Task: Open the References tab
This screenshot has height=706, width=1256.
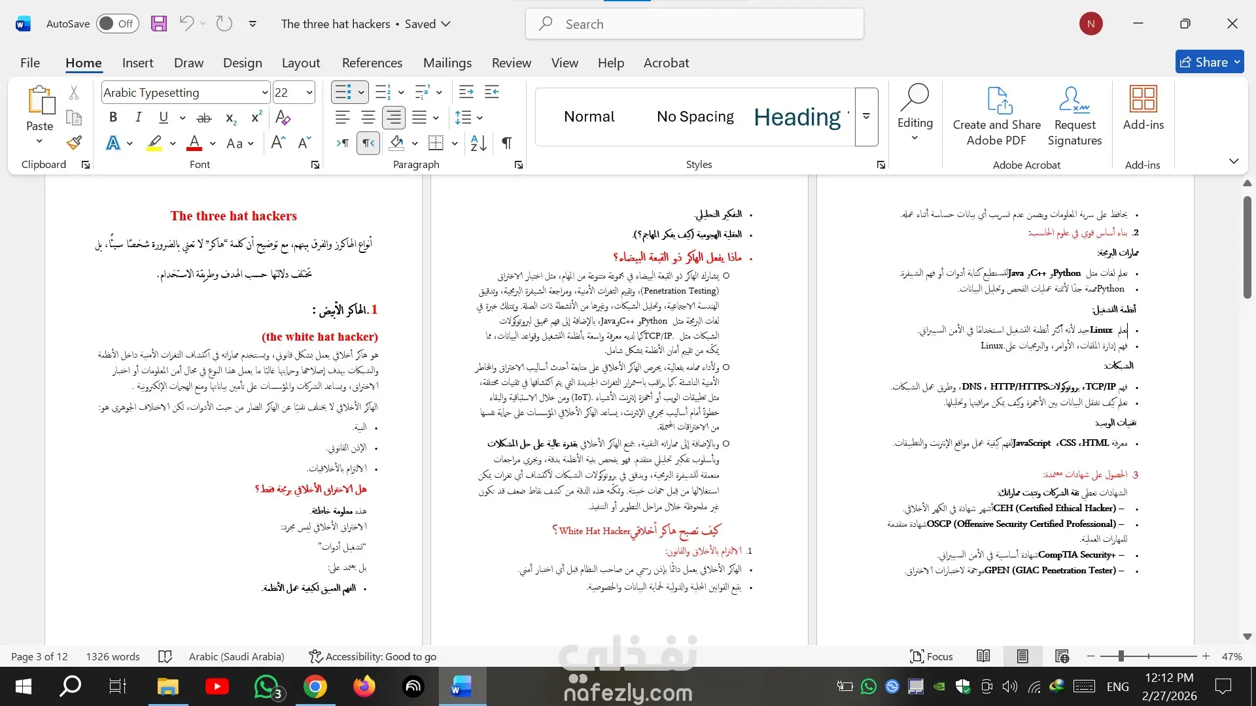Action: (x=372, y=63)
